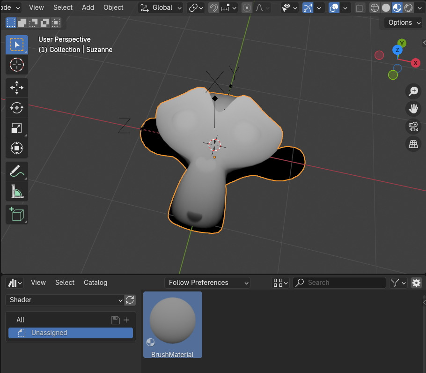Toggle snapping magnet button
The width and height of the screenshot is (426, 373).
click(213, 8)
